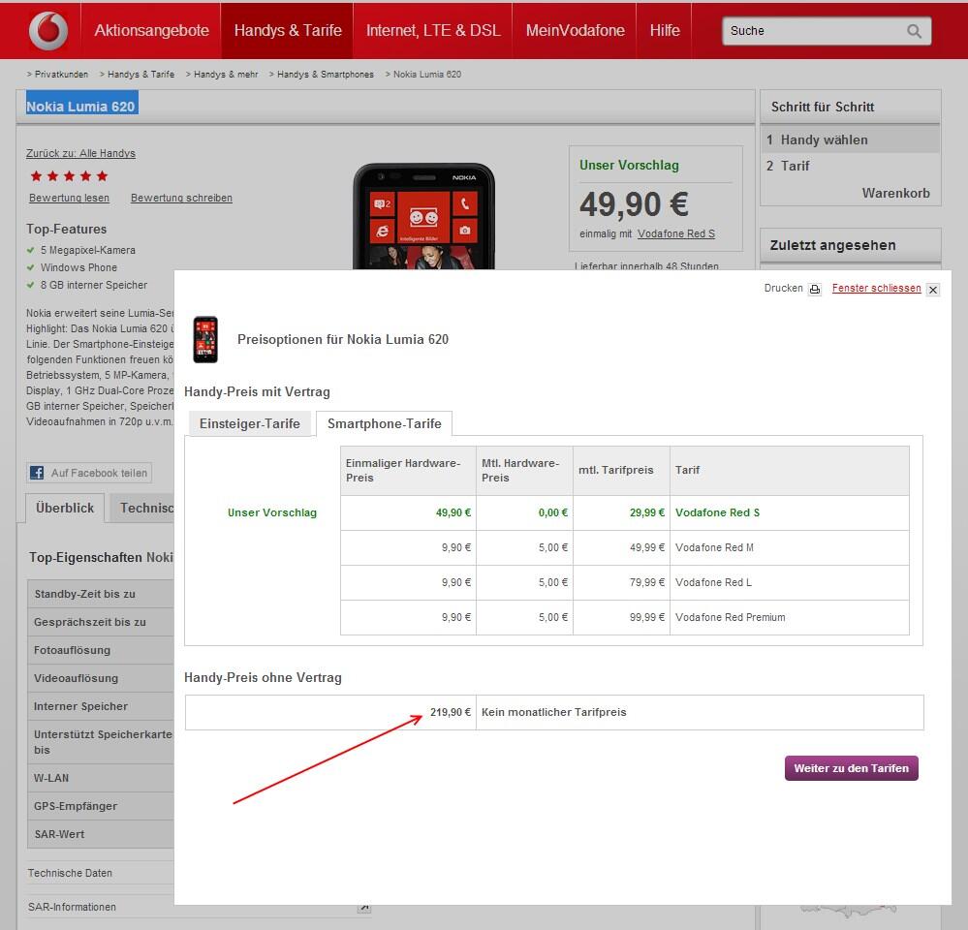Close the price options popup with X
This screenshot has height=930, width=968.
pyautogui.click(x=933, y=290)
